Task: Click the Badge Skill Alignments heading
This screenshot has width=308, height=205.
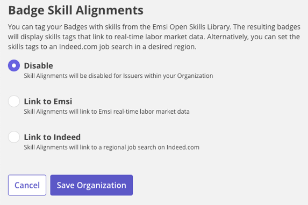Action: pyautogui.click(x=76, y=10)
